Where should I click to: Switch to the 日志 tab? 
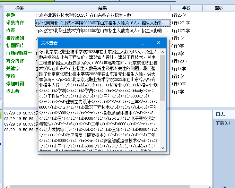click(x=220, y=114)
